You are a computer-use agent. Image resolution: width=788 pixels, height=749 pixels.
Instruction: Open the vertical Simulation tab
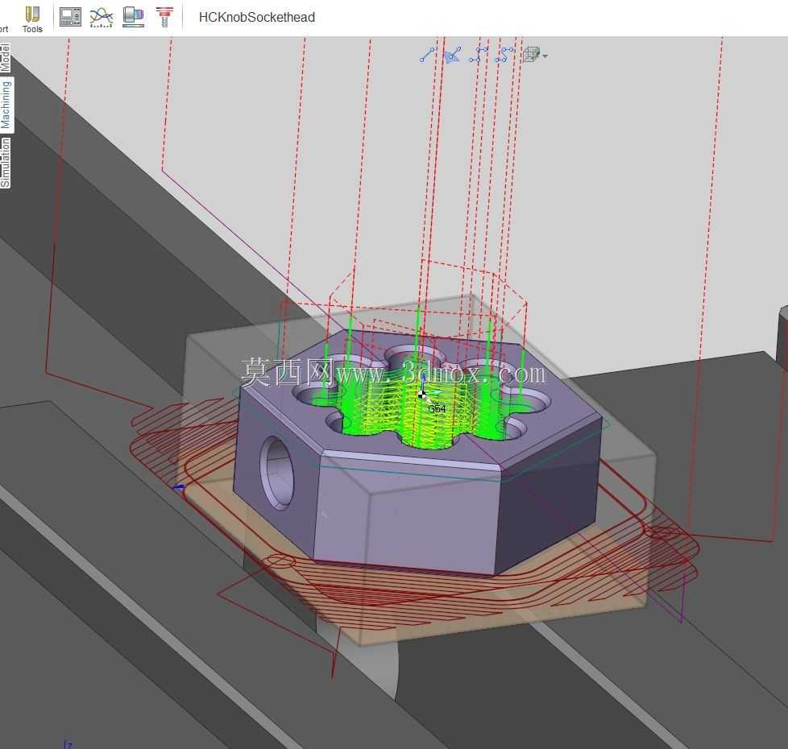(x=5, y=162)
